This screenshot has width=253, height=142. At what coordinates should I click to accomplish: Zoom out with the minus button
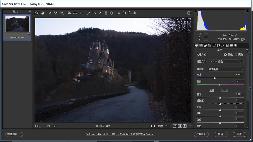(37, 126)
